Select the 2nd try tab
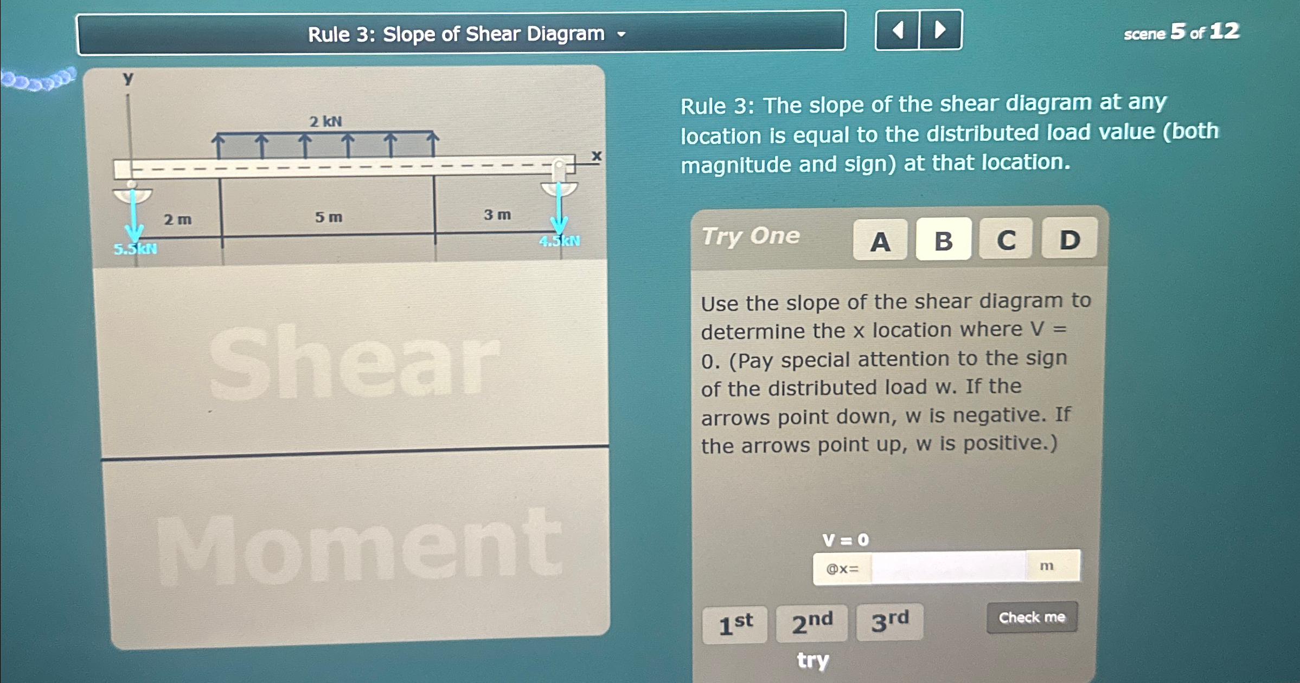Screen dimensions: 1300x683 pos(811,623)
